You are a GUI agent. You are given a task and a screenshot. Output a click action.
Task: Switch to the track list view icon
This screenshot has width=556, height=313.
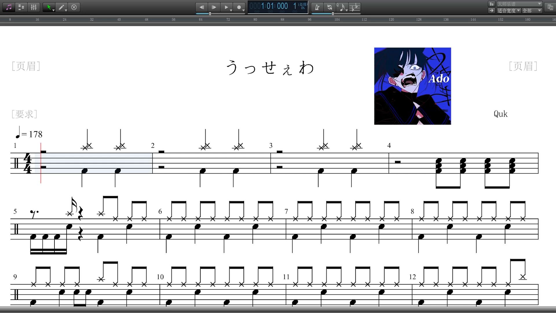point(21,7)
